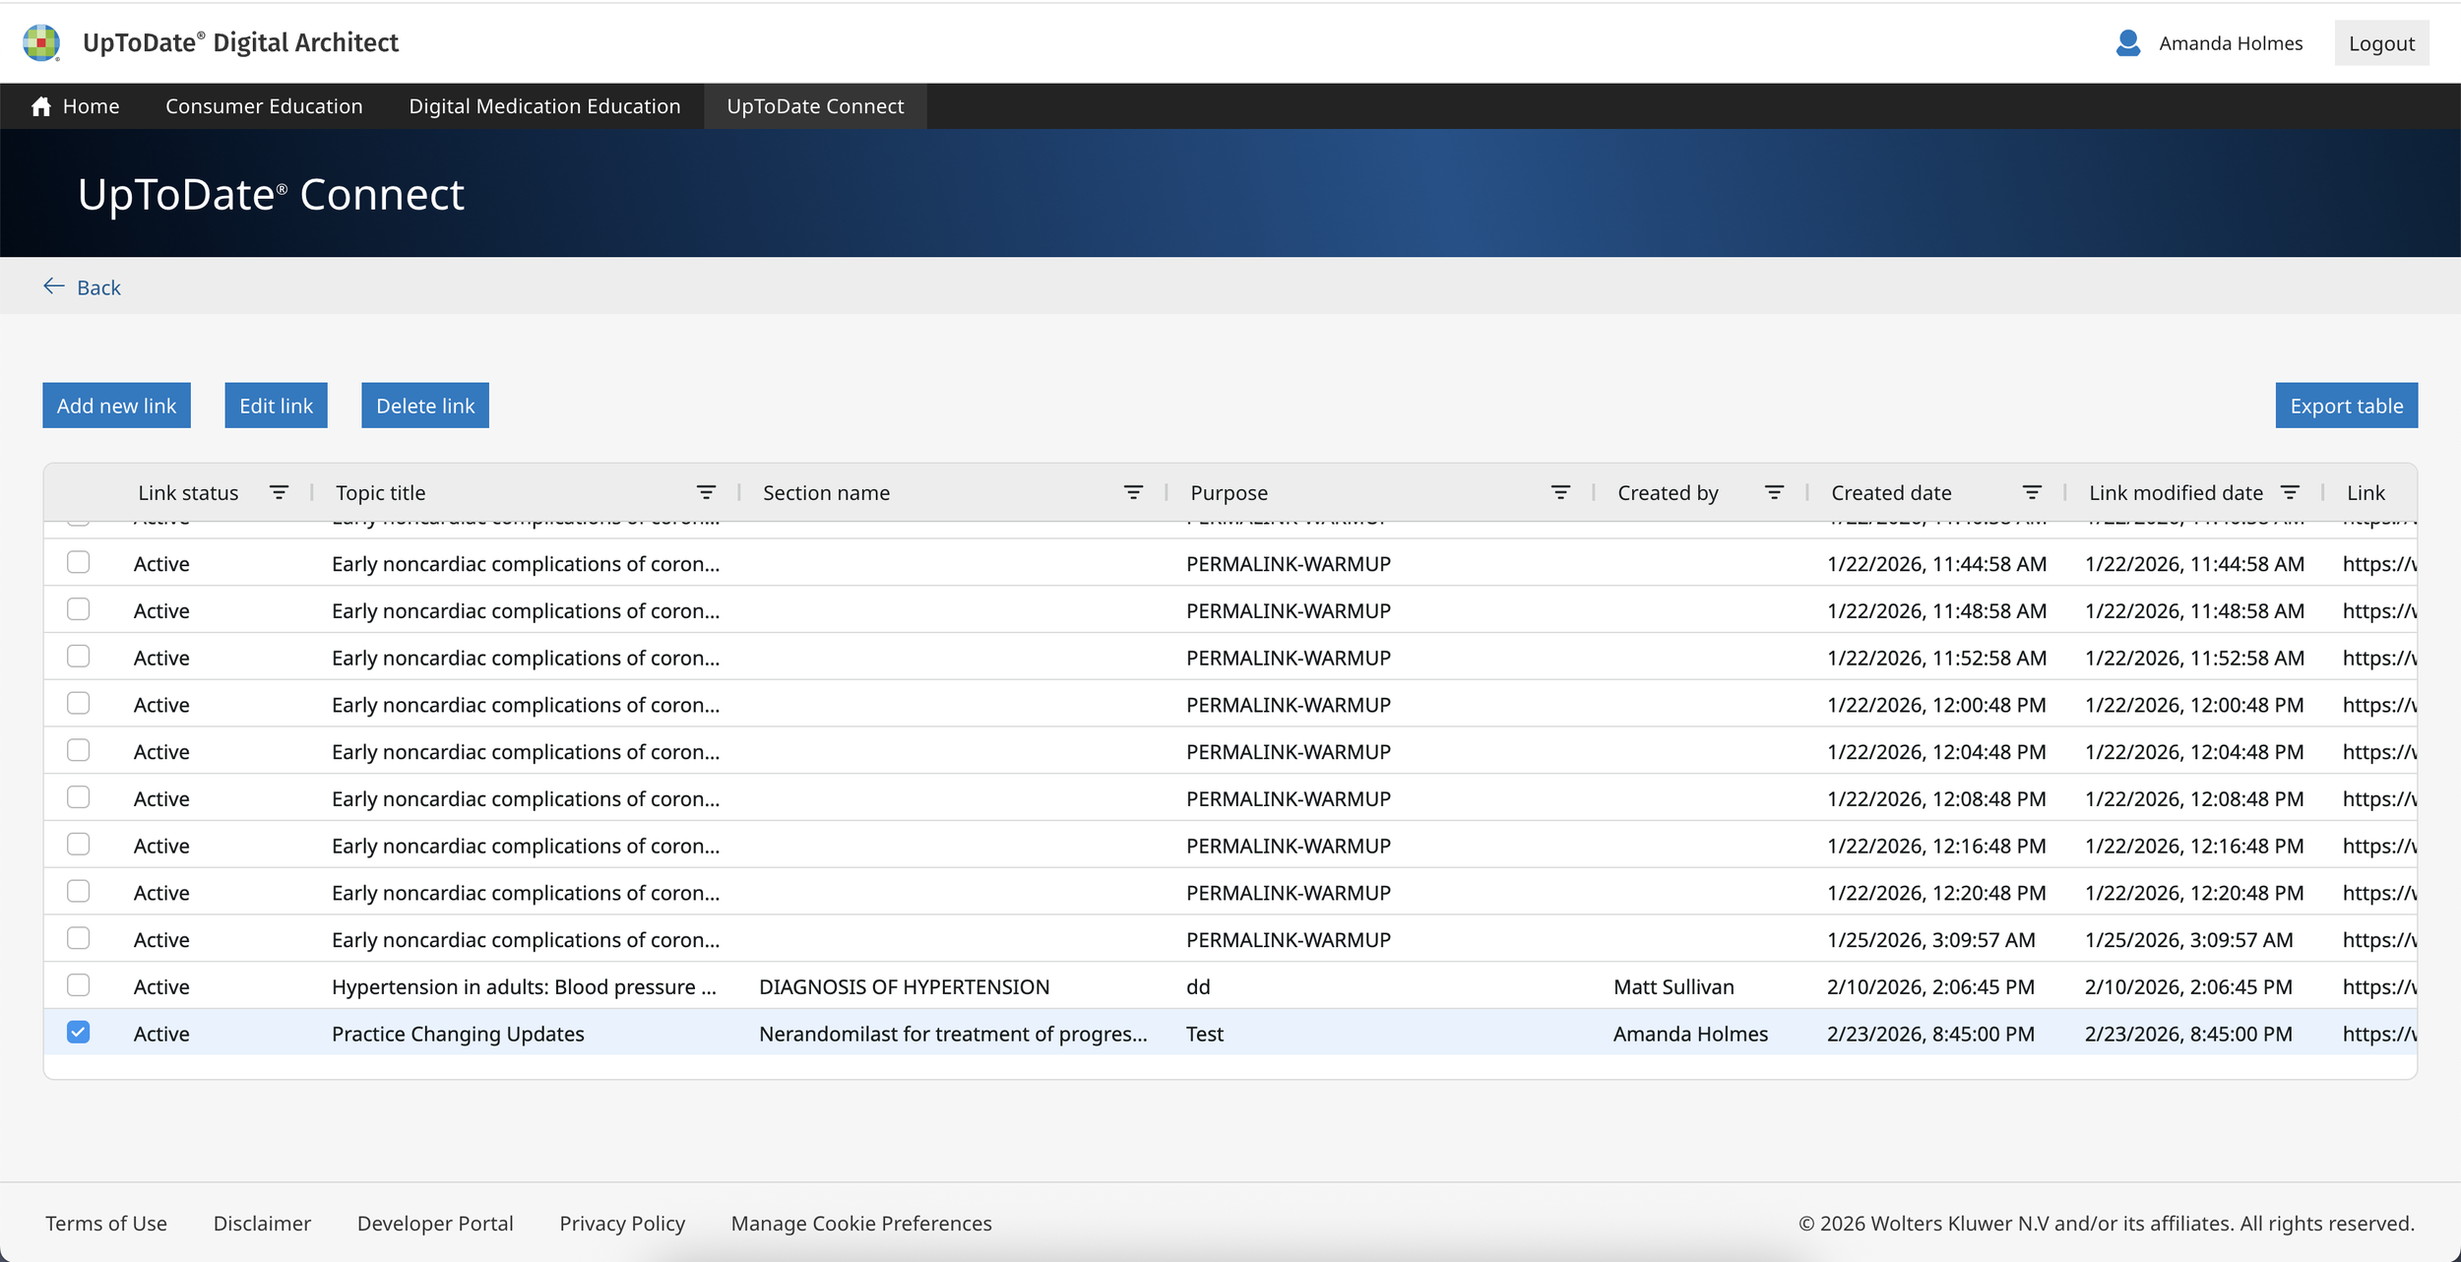Click the Amanda Holmes name in header

pos(2231,43)
